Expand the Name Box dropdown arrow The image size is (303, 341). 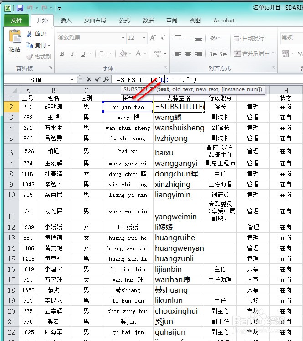pos(72,80)
